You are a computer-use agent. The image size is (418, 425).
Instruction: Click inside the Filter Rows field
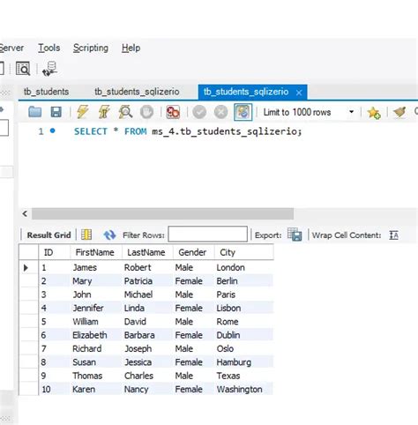(207, 235)
